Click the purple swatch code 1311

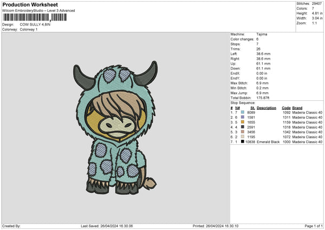[x=243, y=117]
